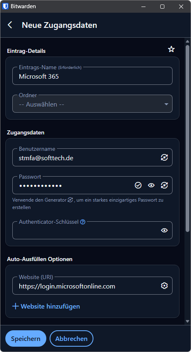Cancel with the Abbrechen button

pos(71,338)
